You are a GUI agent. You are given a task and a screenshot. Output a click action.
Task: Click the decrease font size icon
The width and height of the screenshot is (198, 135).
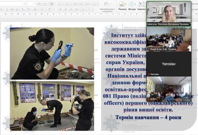[45, 4]
